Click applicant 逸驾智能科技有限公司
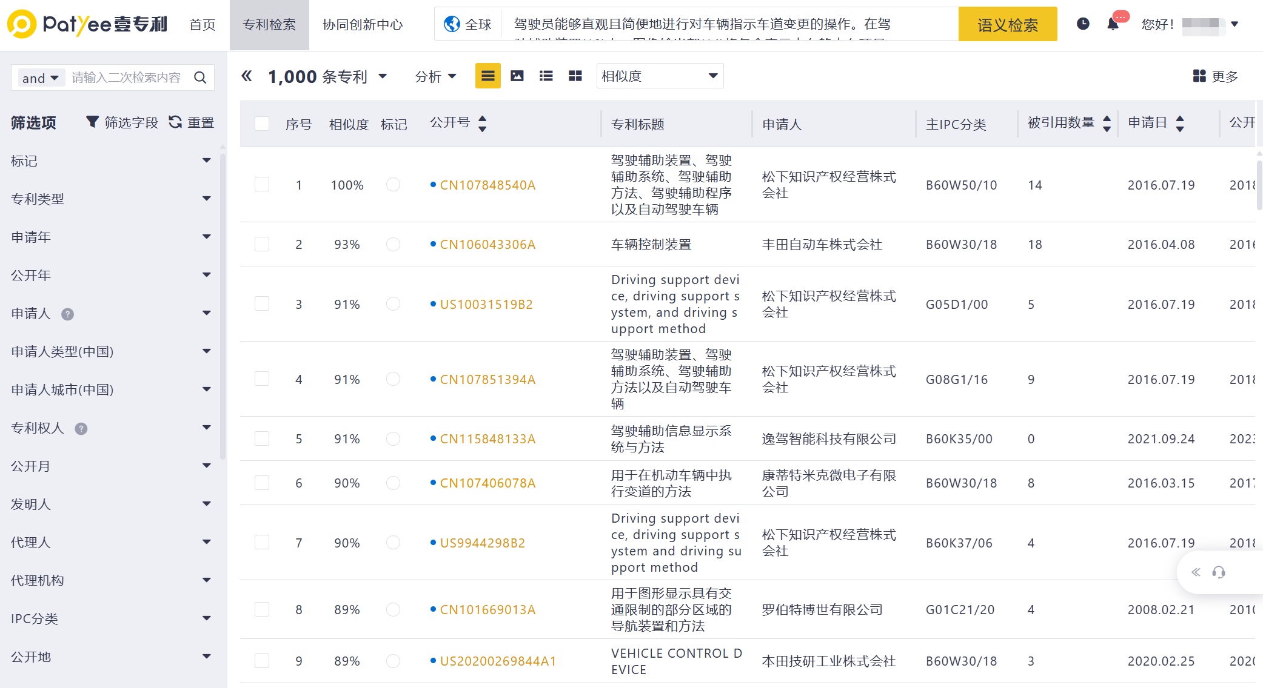 point(829,438)
